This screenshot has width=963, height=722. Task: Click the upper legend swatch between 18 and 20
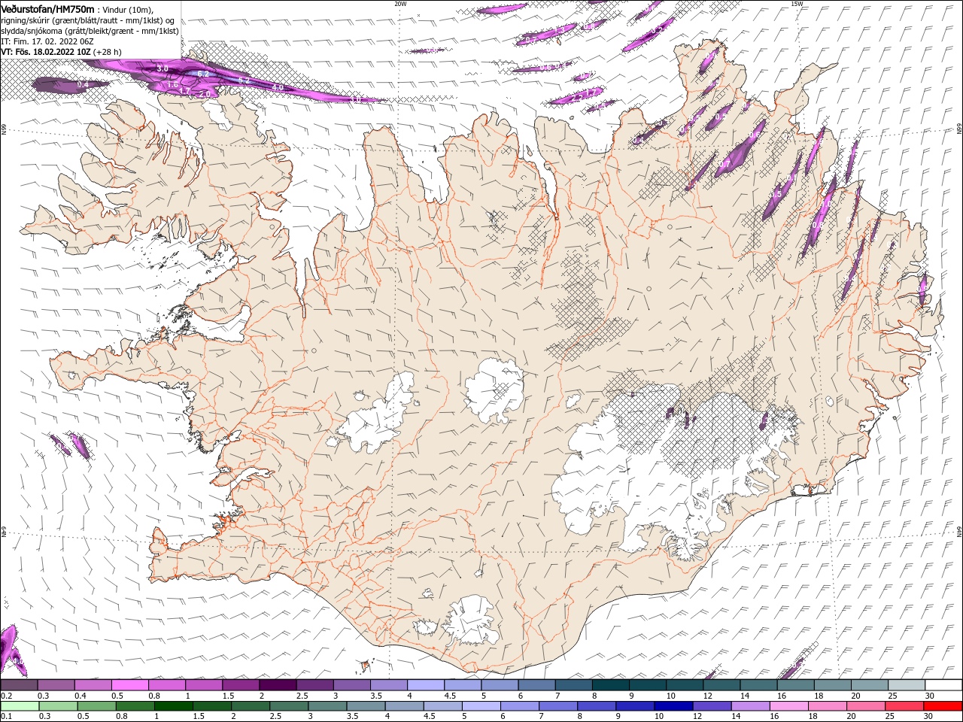pyautogui.click(x=832, y=684)
